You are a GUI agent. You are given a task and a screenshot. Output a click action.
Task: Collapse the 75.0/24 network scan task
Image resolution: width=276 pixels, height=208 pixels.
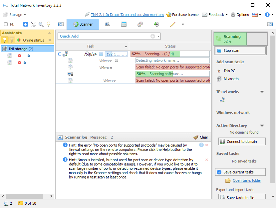tap(60, 54)
